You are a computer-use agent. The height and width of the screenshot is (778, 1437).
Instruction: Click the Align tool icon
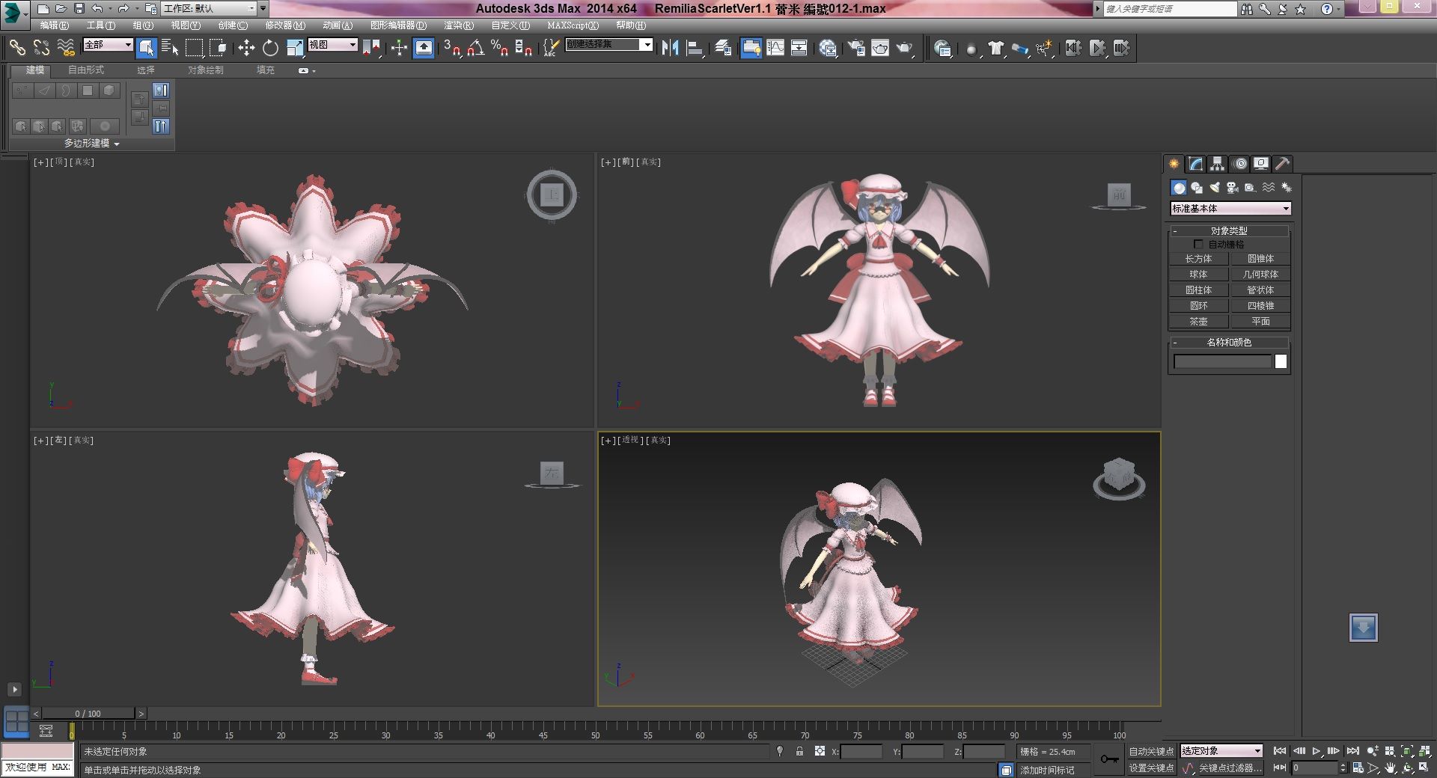[695, 48]
